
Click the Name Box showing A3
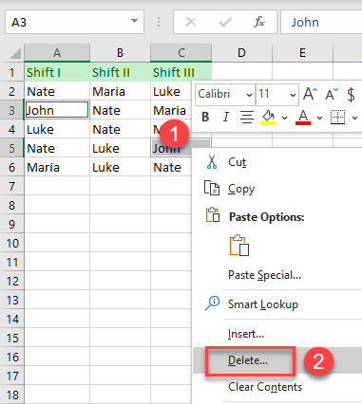74,22
